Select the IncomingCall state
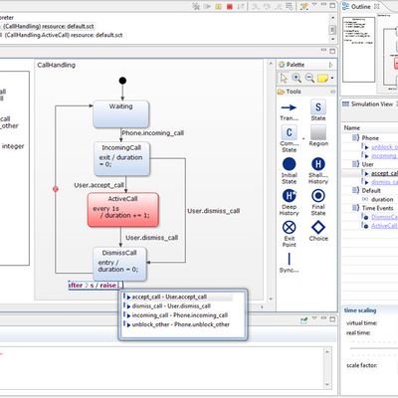The height and width of the screenshot is (398, 398). (121, 159)
